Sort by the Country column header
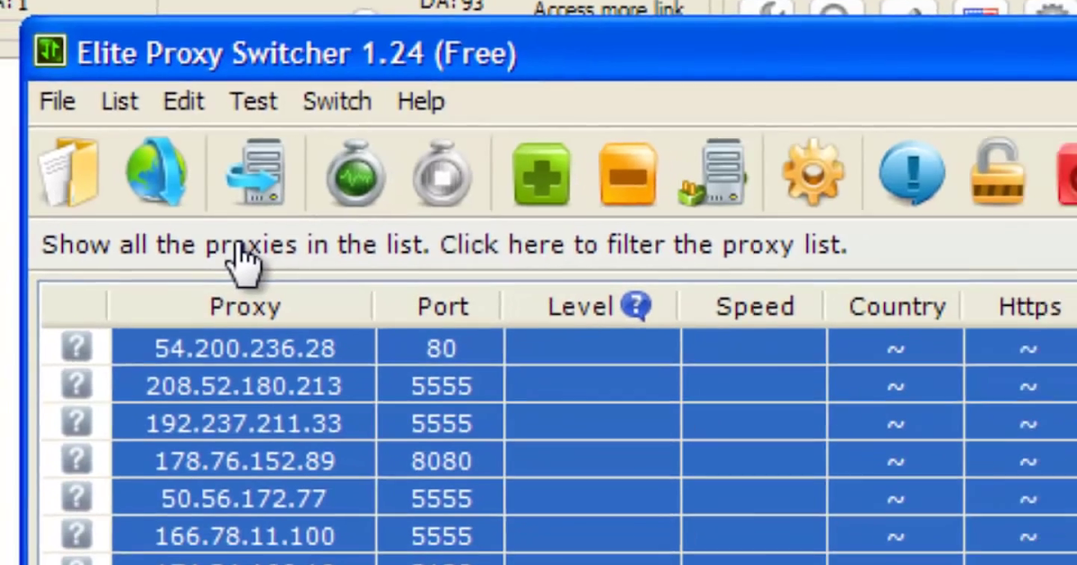This screenshot has height=565, width=1077. pos(895,307)
